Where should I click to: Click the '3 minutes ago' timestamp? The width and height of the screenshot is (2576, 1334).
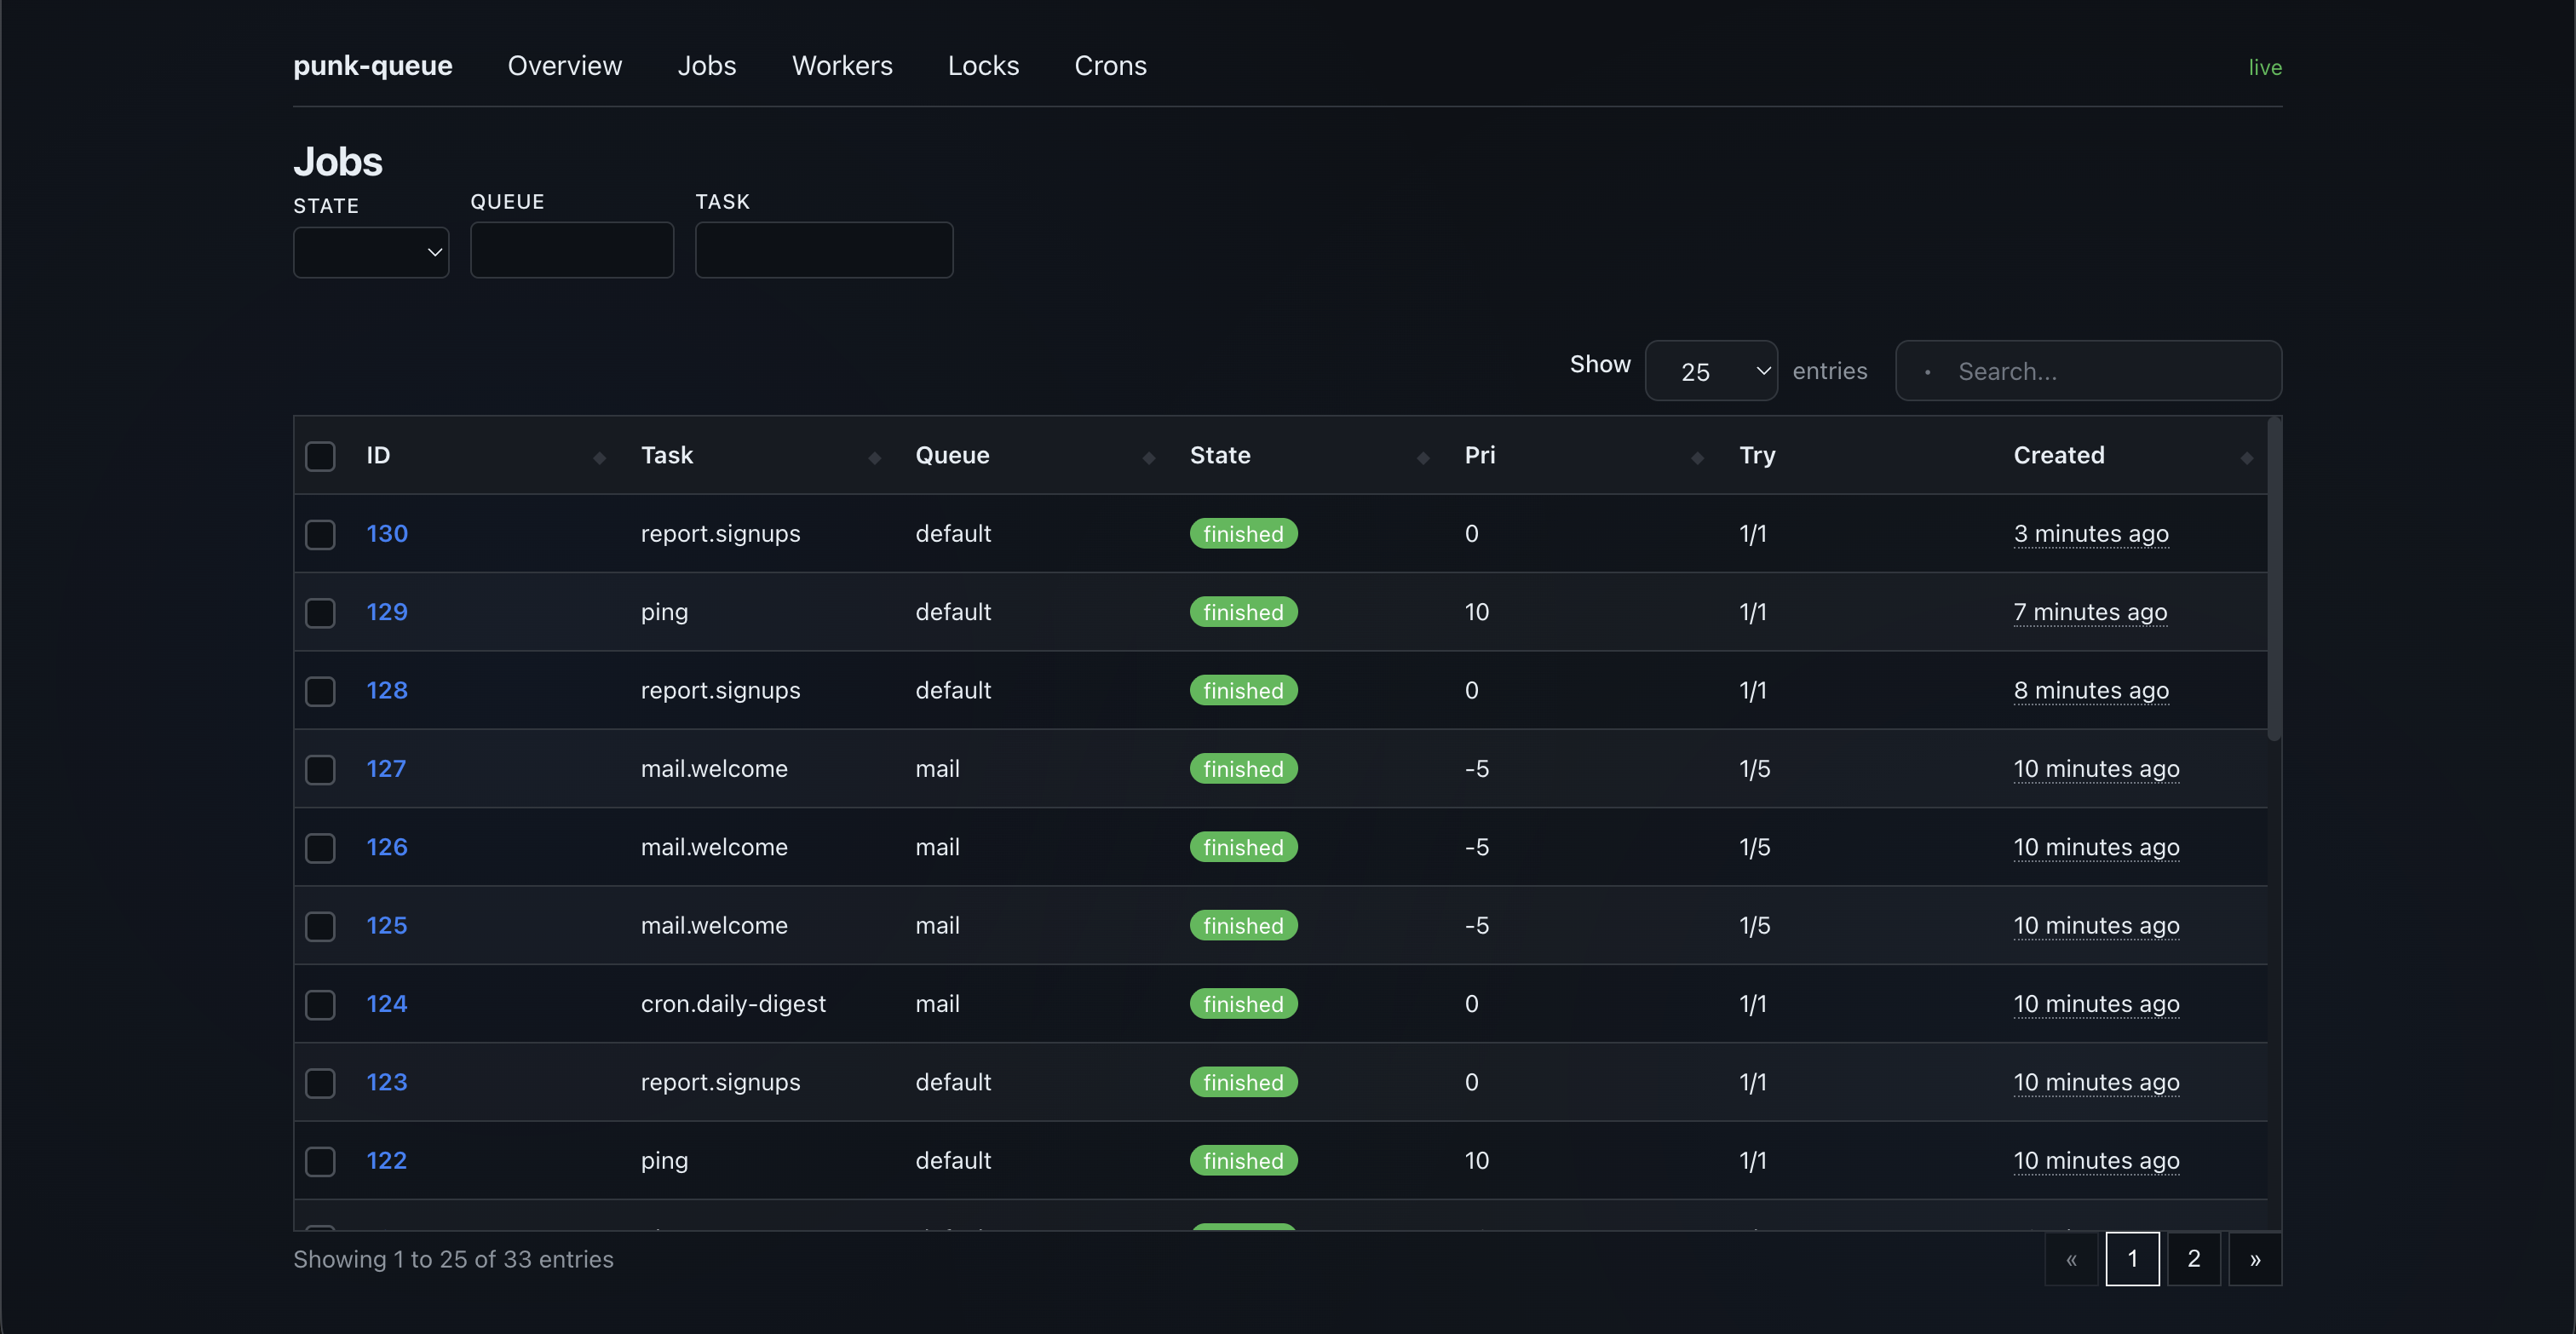[2091, 533]
